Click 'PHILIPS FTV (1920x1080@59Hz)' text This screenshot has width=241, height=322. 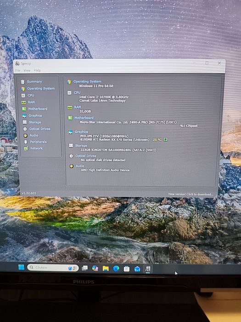(104, 136)
